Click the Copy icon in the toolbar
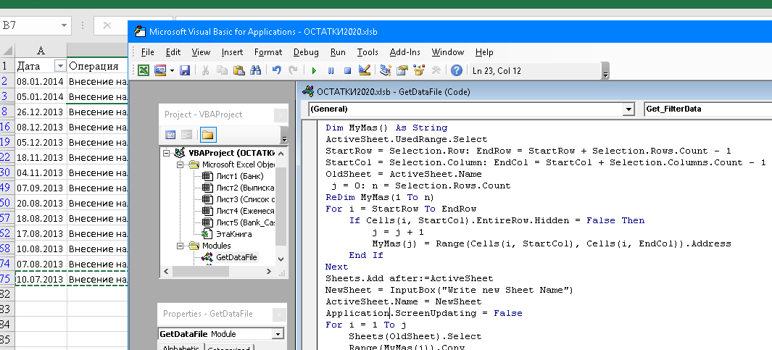Image resolution: width=772 pixels, height=350 pixels. (x=222, y=70)
